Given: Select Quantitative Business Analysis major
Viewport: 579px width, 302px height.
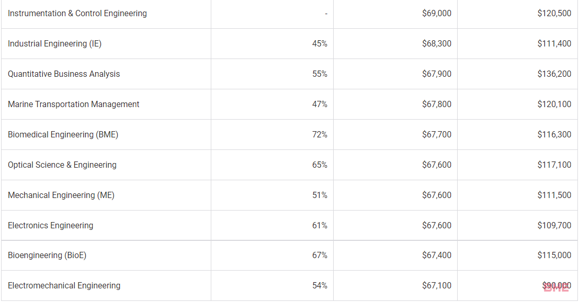Looking at the screenshot, I should [x=64, y=74].
